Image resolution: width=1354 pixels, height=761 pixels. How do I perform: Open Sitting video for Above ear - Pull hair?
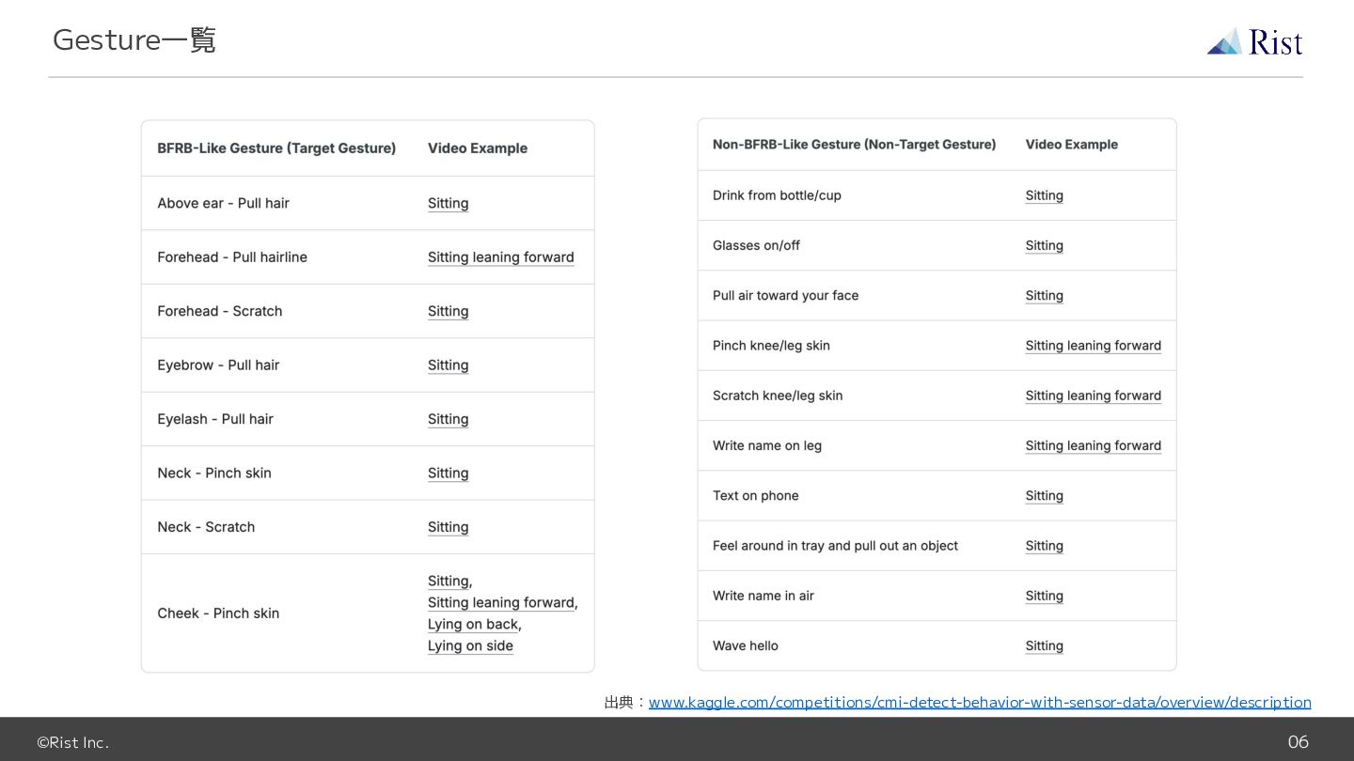tap(448, 203)
